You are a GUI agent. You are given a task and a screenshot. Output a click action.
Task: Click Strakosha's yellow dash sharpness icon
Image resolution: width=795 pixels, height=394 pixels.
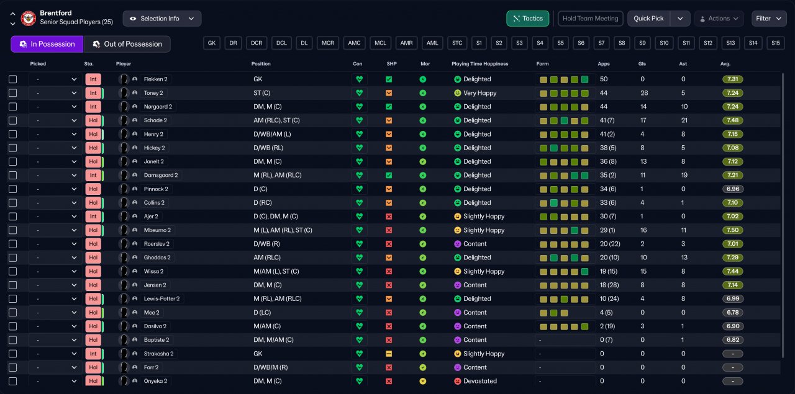389,354
